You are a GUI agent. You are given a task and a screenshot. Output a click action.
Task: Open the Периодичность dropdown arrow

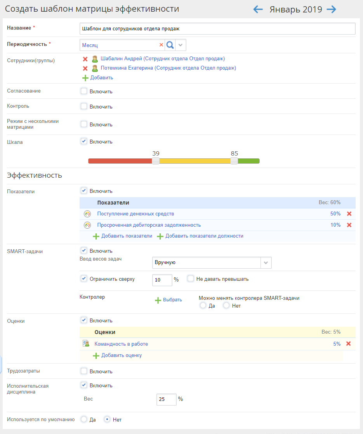181,45
